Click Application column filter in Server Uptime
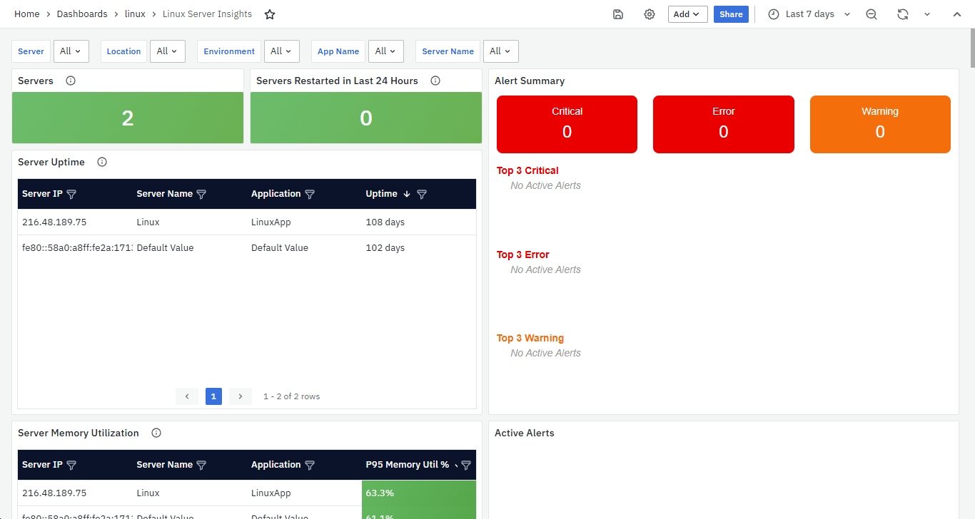Viewport: 975px width, 519px height. pyautogui.click(x=310, y=194)
